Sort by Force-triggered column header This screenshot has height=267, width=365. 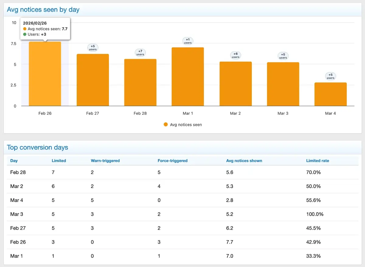(172, 161)
